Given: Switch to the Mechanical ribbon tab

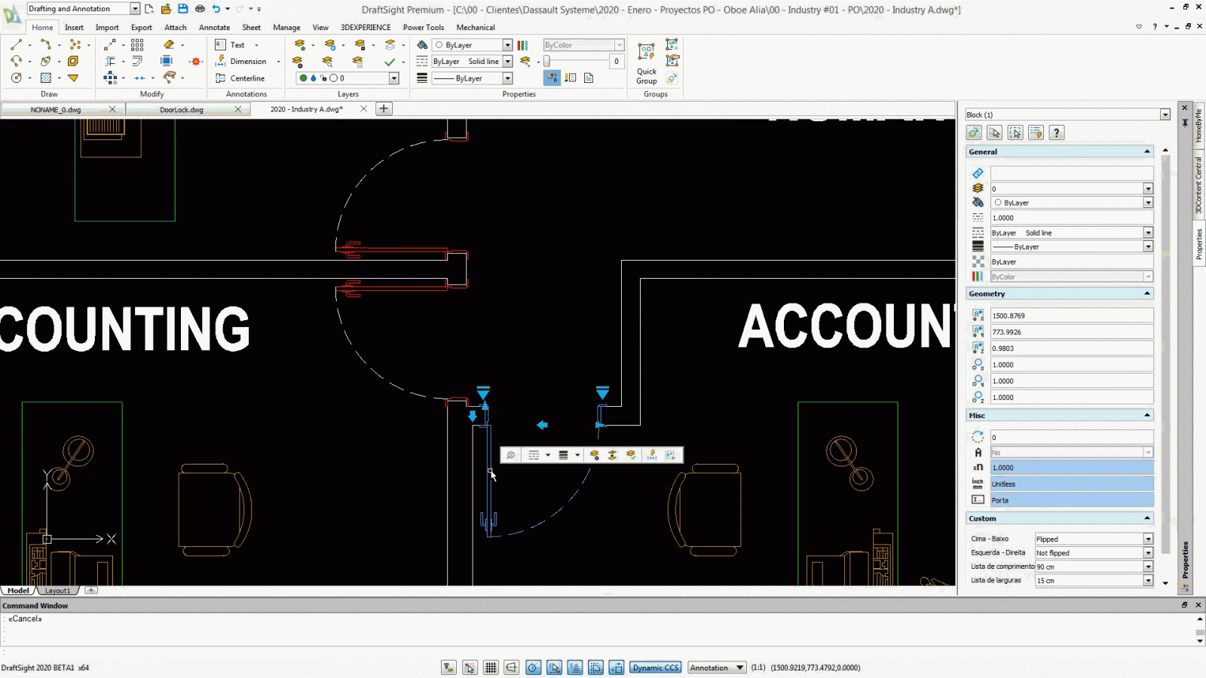Looking at the screenshot, I should (476, 27).
